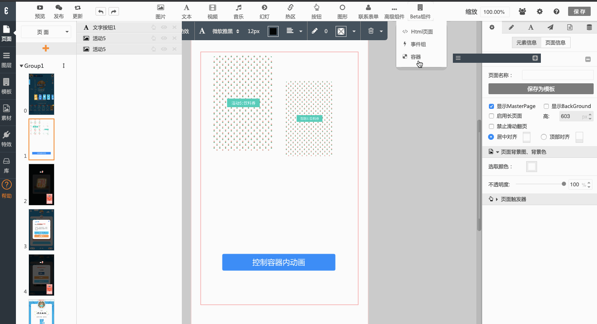Add music with the 音乐 tool
Viewport: 597px width, 324px height.
(238, 8)
